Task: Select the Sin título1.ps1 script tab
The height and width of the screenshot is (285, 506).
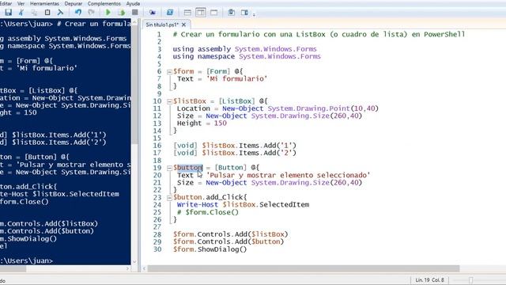Action: (162, 25)
